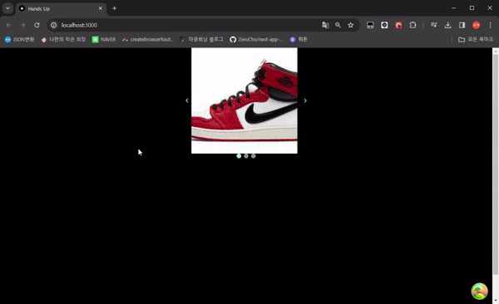Select the first carousel dot
Viewport: 499px width, 304px height.
pyautogui.click(x=239, y=156)
